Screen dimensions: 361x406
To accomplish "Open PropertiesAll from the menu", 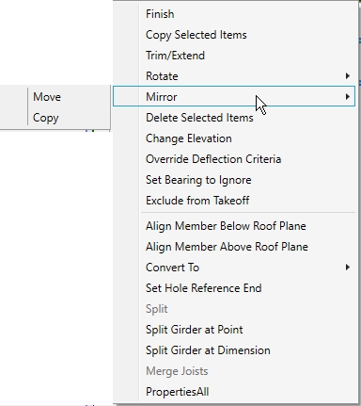I will [x=234, y=392].
